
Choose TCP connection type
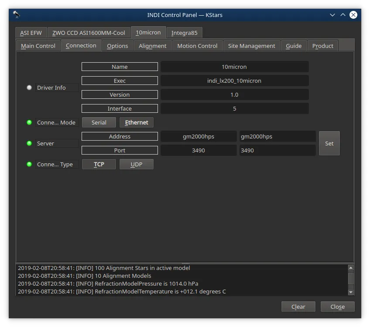(x=99, y=164)
